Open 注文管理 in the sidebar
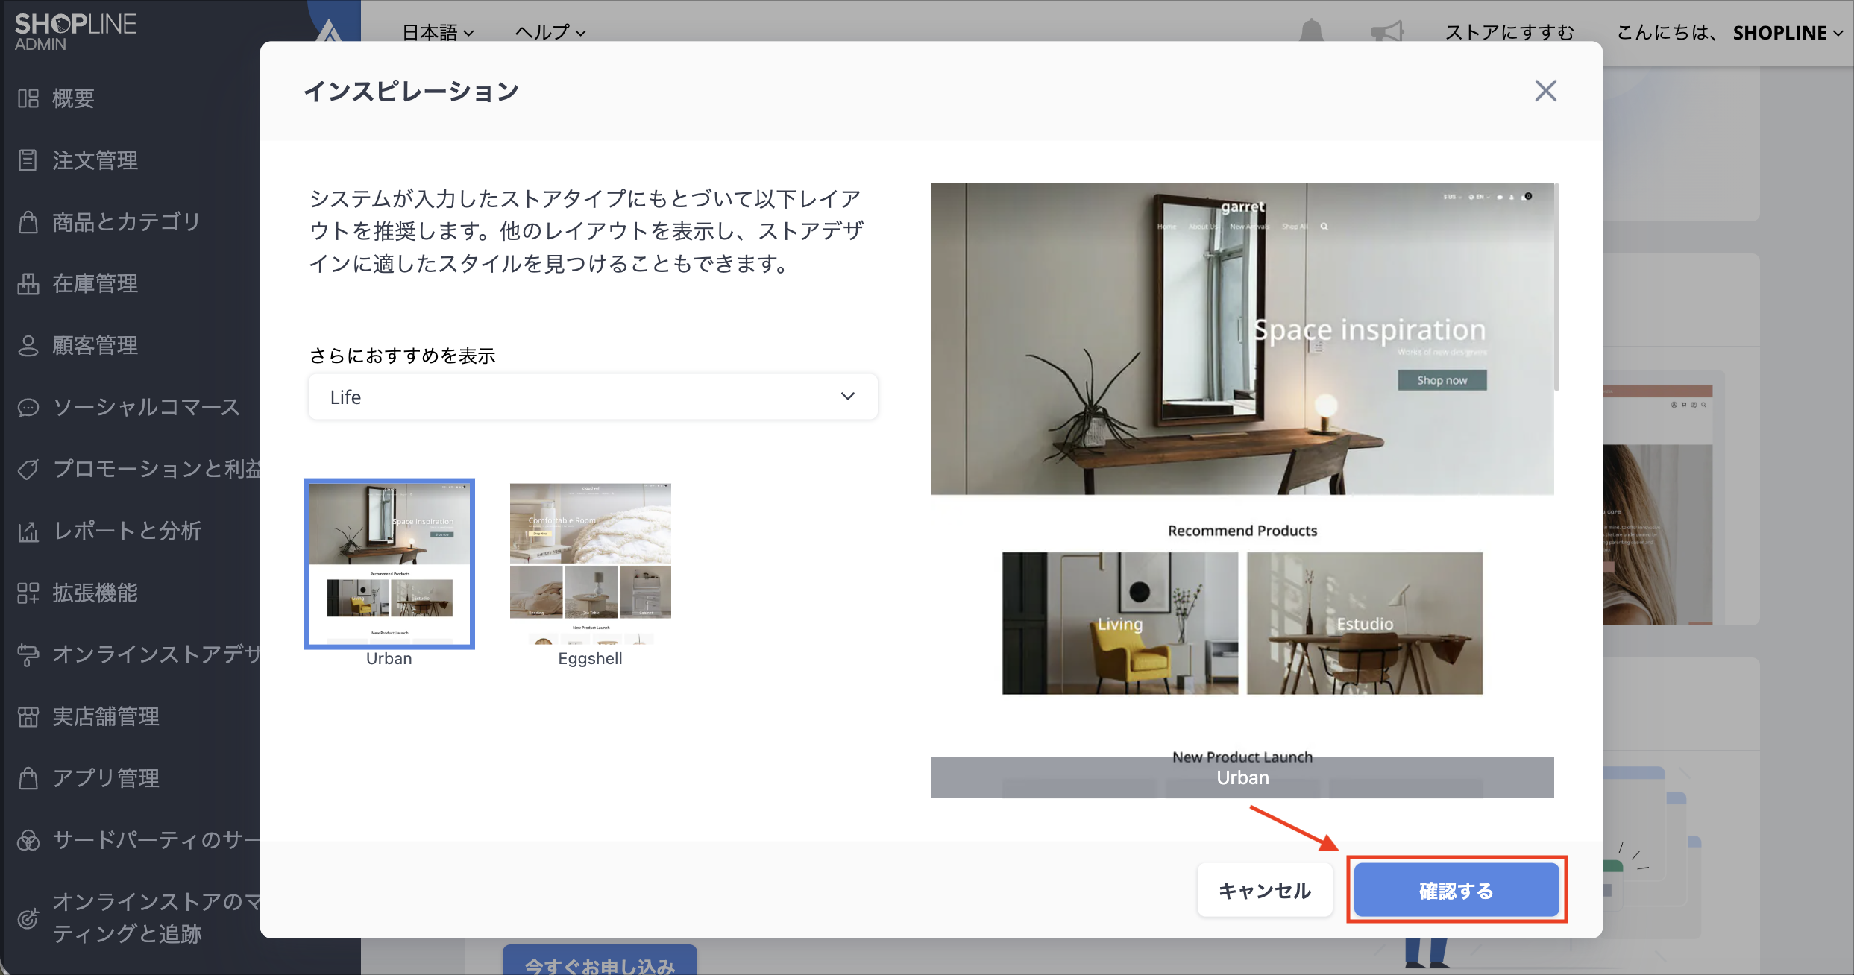Image resolution: width=1854 pixels, height=975 pixels. point(95,160)
